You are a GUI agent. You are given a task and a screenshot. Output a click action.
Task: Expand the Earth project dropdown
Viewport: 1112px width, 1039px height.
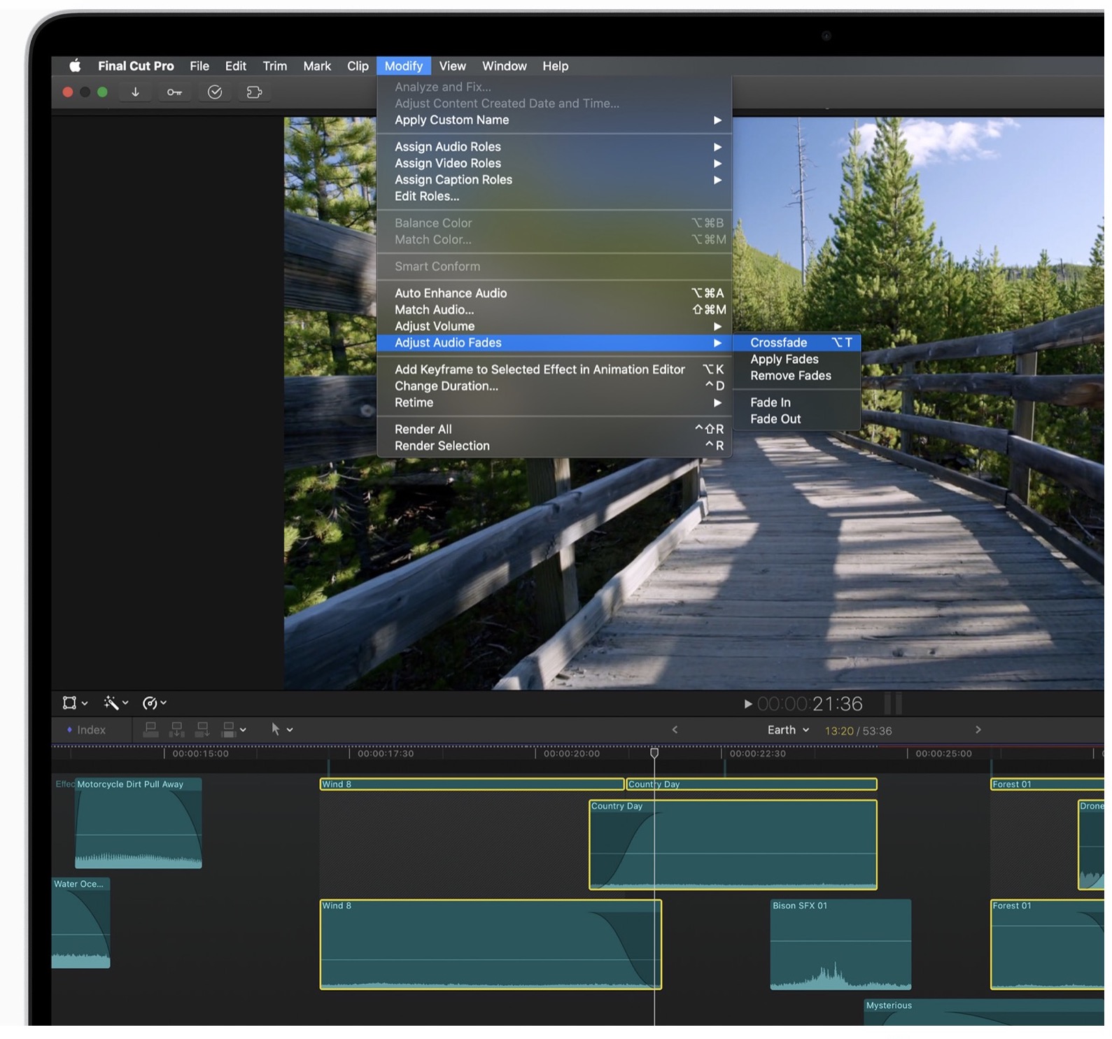coord(788,730)
